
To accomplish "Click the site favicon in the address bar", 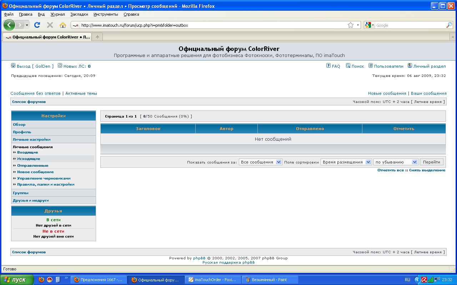I will (75, 25).
